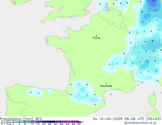The width and height of the screenshot is (162, 125).
Task: Click the GFS model label
Action: [x=38, y=119]
